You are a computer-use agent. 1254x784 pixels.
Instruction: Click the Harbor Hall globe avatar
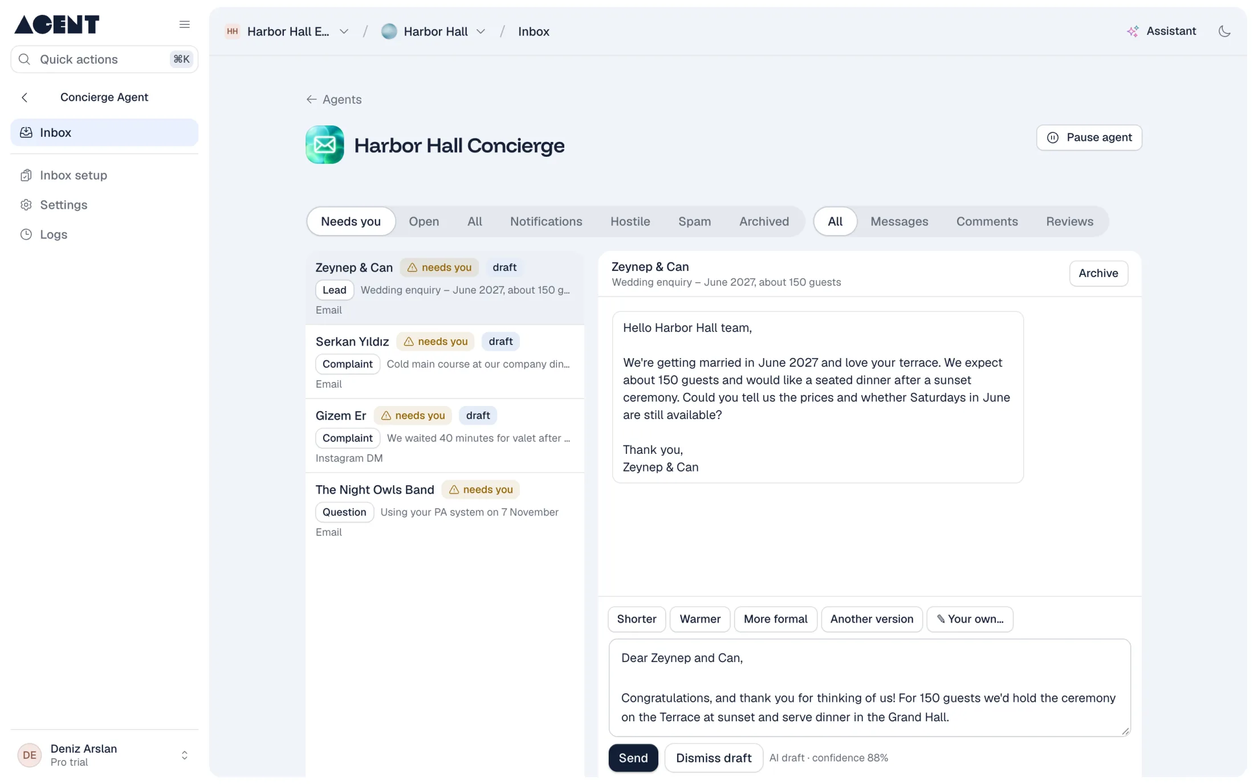click(389, 31)
